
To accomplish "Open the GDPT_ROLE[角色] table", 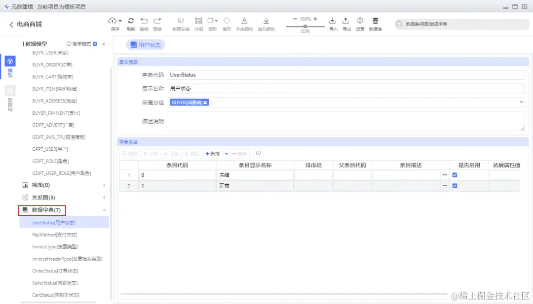I will [50, 161].
